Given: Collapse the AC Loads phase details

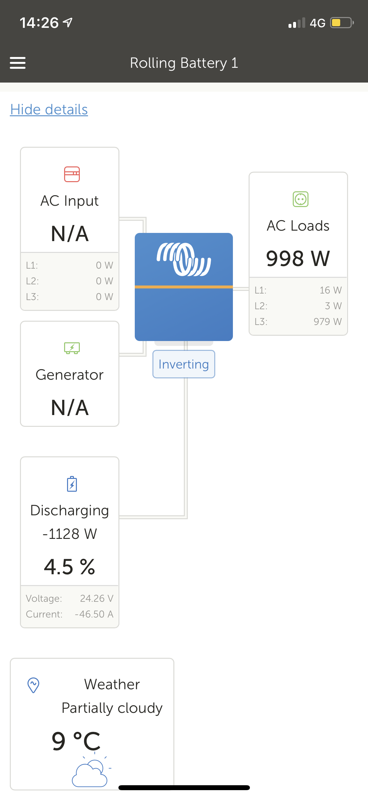Looking at the screenshot, I should 298,306.
